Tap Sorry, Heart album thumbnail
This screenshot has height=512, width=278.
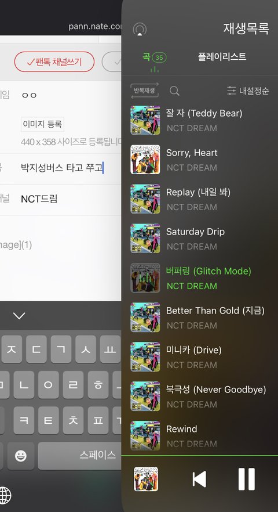(145, 159)
